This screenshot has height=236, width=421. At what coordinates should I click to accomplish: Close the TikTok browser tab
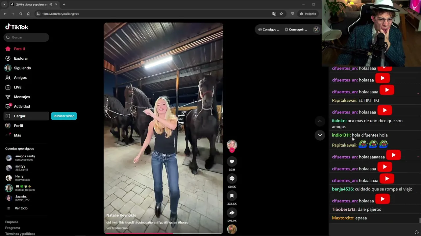tap(56, 5)
